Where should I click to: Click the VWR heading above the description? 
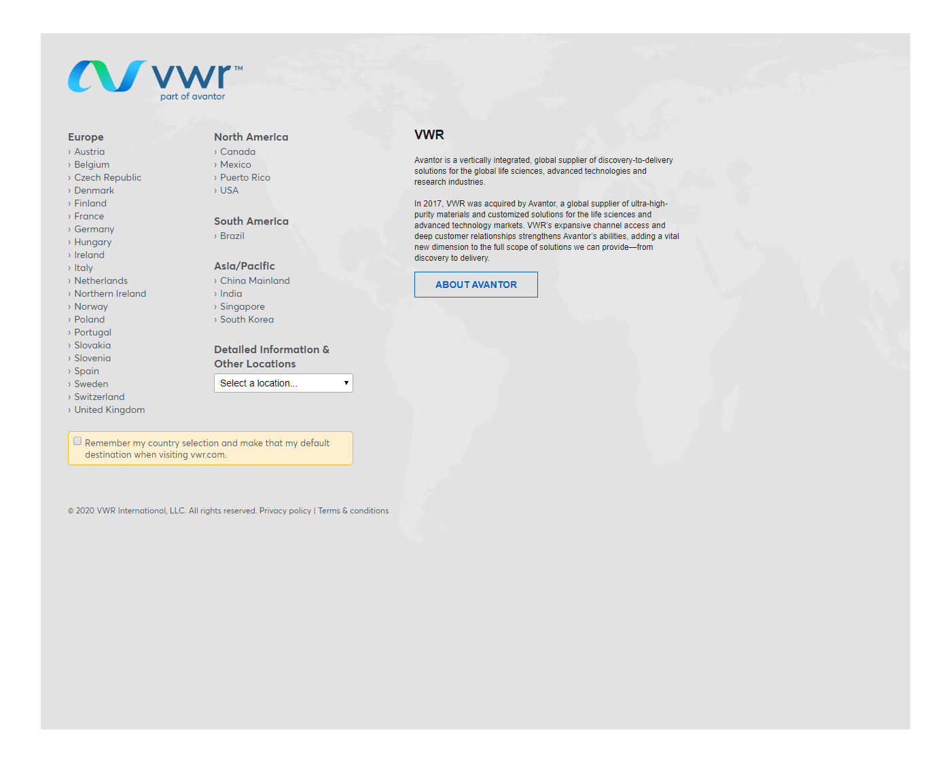tap(429, 134)
